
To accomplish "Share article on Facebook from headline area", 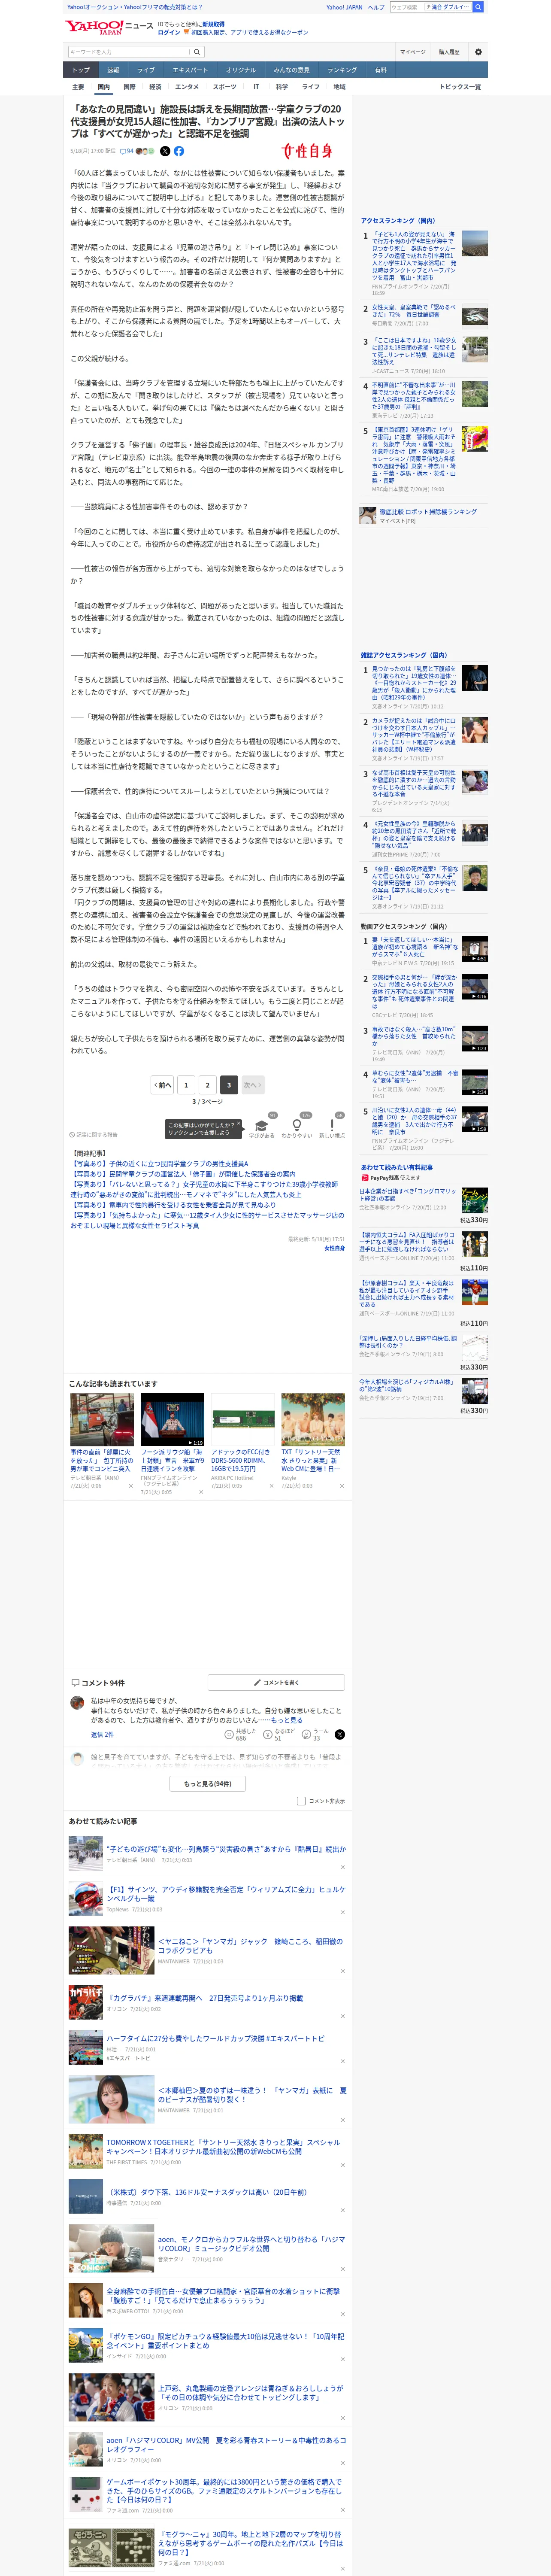I will pos(179,151).
